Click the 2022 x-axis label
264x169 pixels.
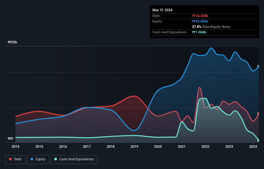[205, 147]
